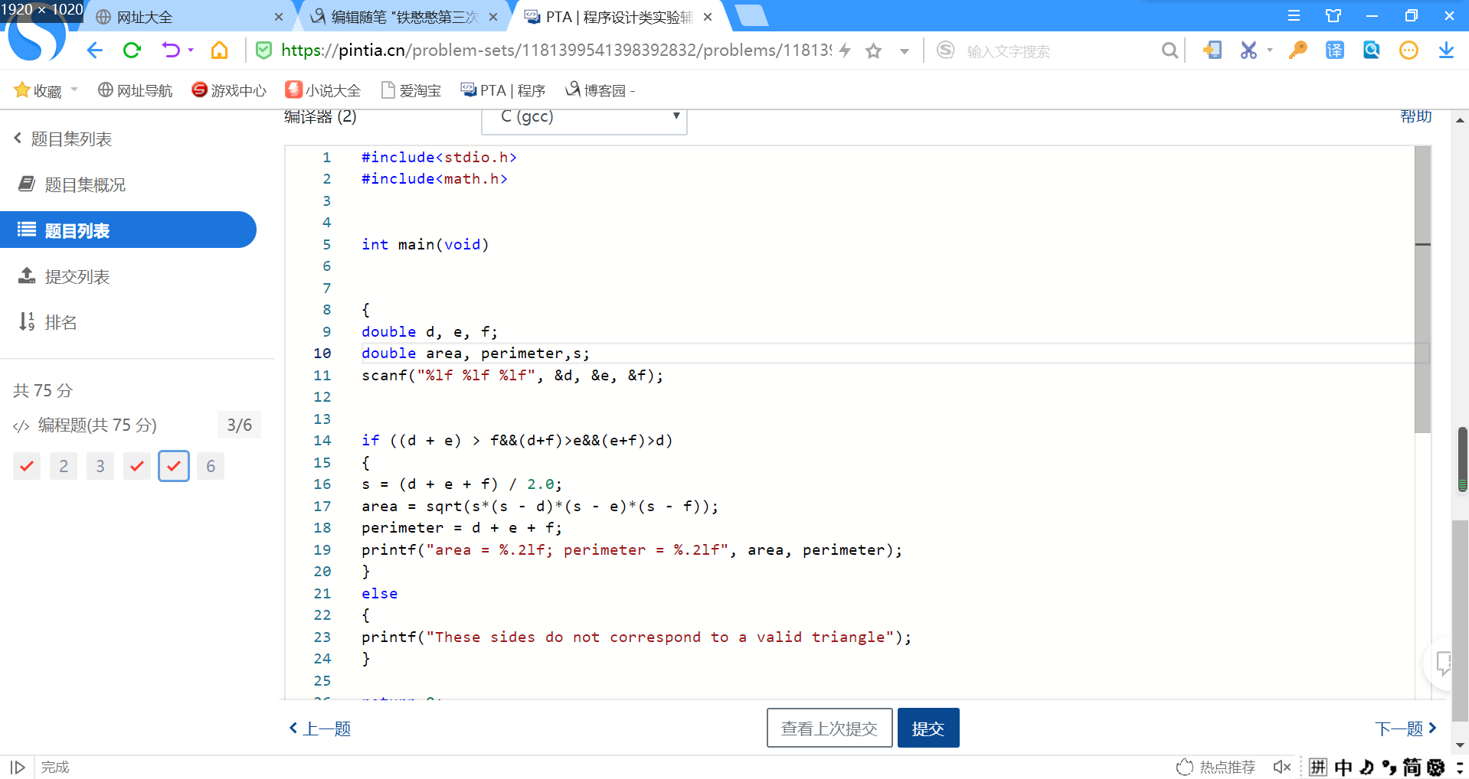1469x779 pixels.
Task: Click the login/import icon next to scissors
Action: click(x=1212, y=51)
